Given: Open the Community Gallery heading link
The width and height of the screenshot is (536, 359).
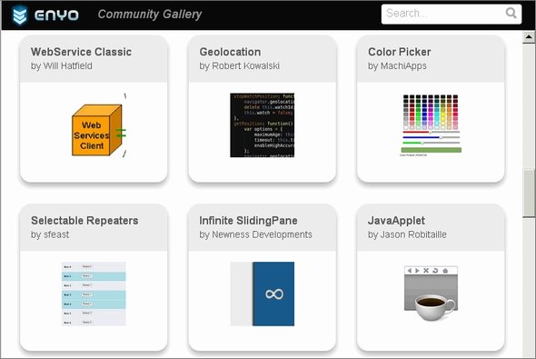Looking at the screenshot, I should 150,15.
